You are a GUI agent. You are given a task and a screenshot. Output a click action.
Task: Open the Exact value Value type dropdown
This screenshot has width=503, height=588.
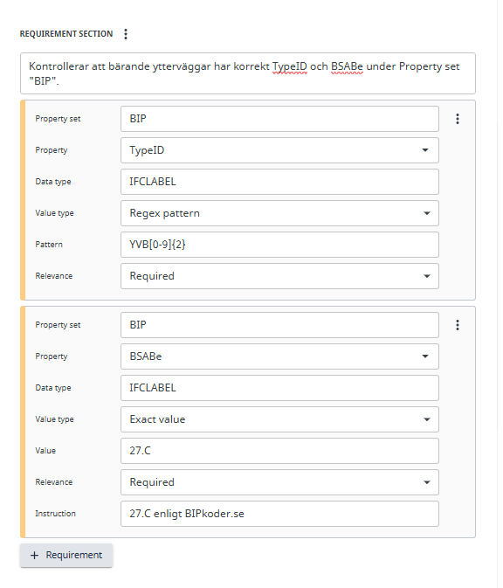click(279, 419)
